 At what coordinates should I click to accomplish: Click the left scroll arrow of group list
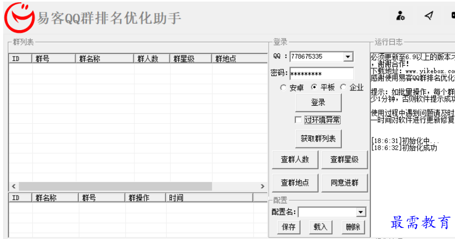point(14,186)
